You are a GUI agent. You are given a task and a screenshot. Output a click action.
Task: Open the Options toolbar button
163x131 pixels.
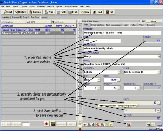(x=35, y=12)
